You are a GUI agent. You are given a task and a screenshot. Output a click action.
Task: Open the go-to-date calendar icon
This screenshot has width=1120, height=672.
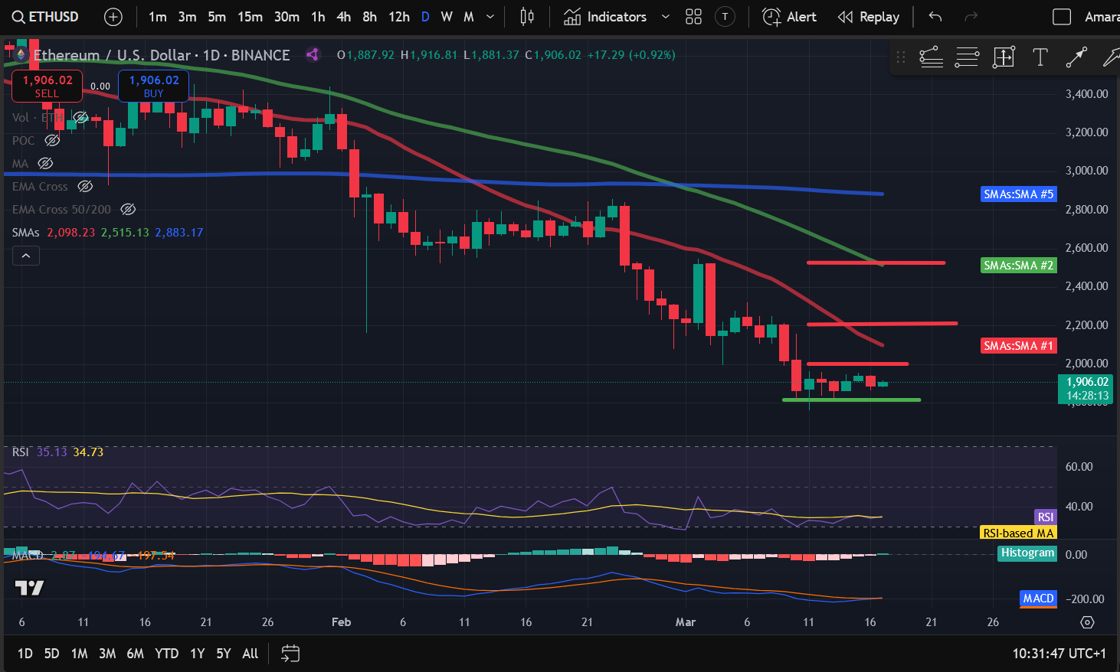(290, 653)
